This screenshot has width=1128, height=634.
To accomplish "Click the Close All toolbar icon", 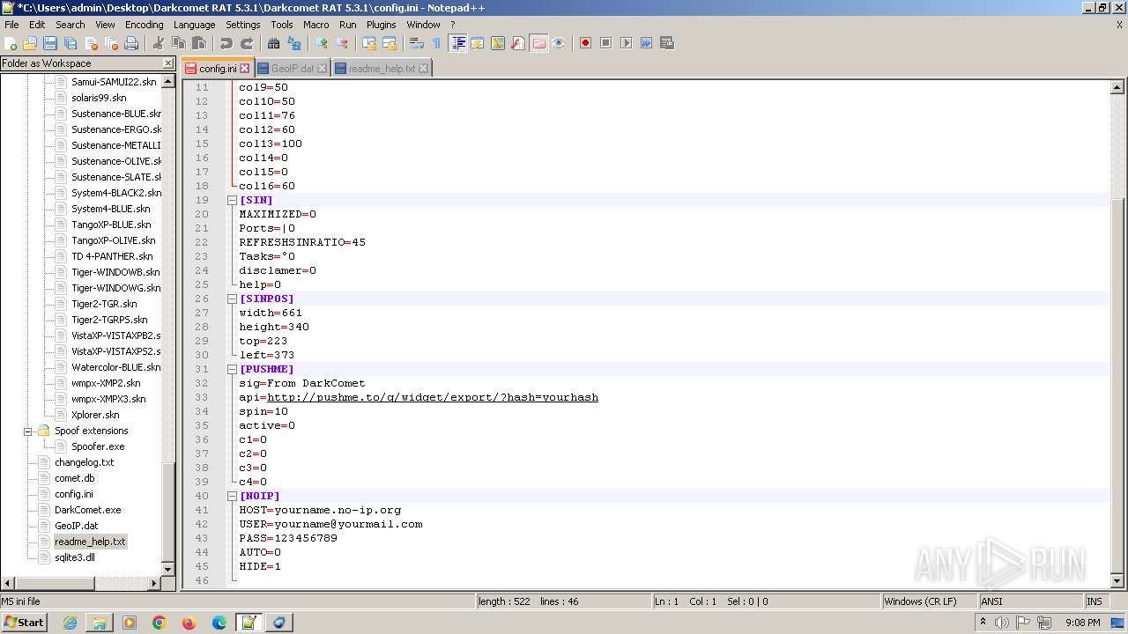I will click(111, 43).
